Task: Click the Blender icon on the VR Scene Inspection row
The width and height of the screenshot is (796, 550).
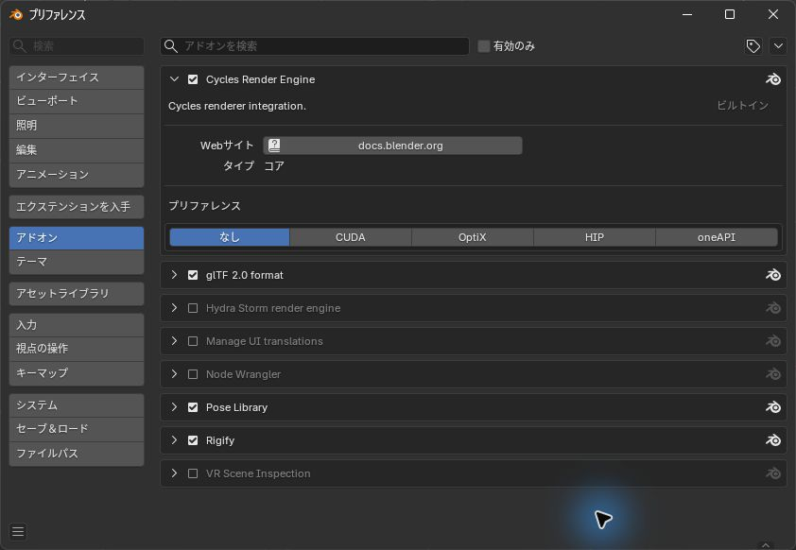Action: pos(773,473)
